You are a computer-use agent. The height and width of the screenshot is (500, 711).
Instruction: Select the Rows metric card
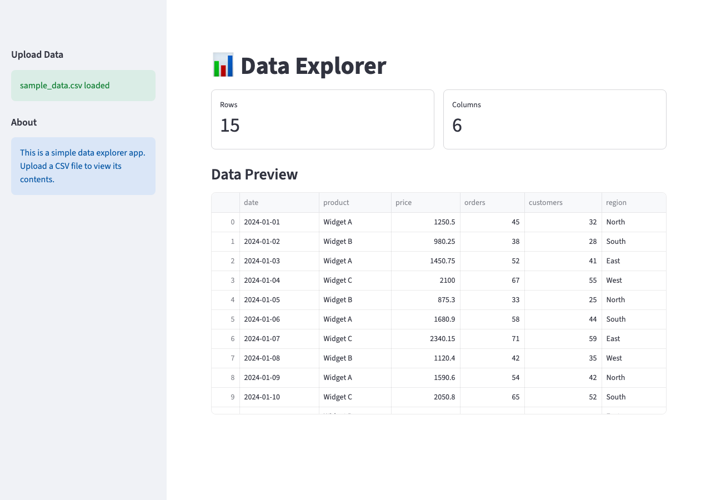pos(322,119)
